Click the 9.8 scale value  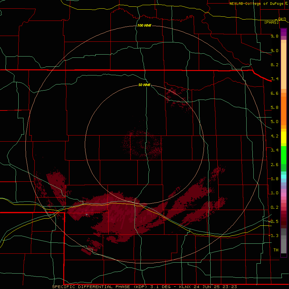pos(275,36)
